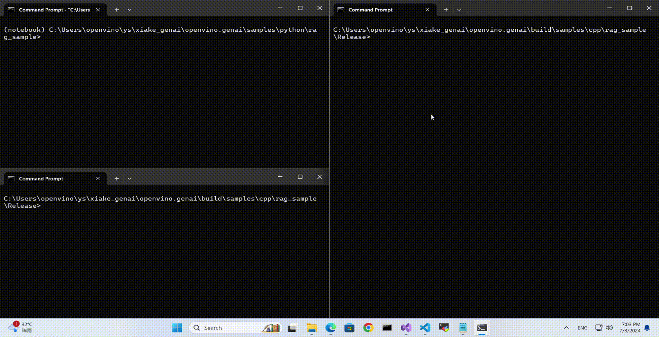This screenshot has width=659, height=337.
Task: Click the Release> prompt in right terminal
Action: [352, 37]
